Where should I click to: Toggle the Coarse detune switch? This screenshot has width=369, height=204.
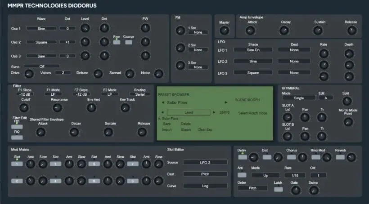click(129, 42)
